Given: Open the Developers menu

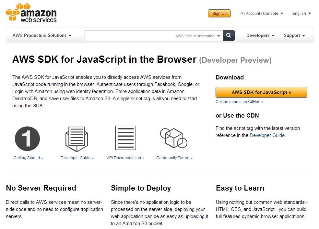Looking at the screenshot, I should click(x=260, y=35).
